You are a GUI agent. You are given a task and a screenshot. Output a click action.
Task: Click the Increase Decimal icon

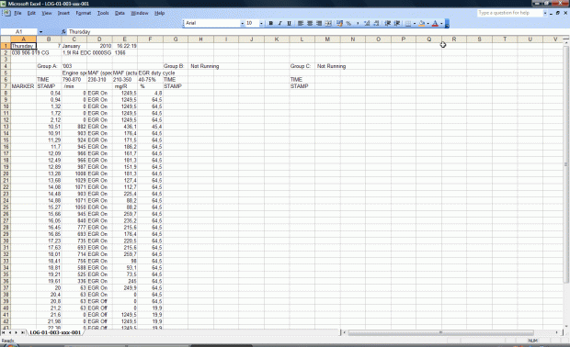(367, 23)
